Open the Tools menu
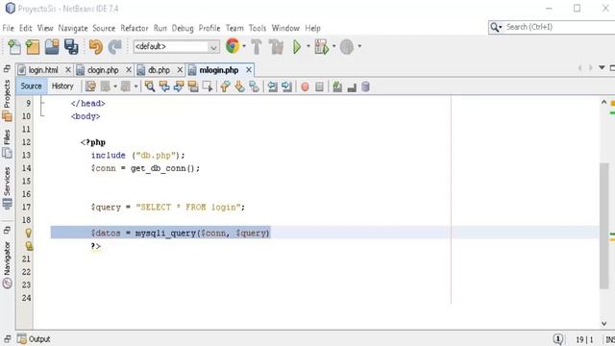 tap(258, 28)
